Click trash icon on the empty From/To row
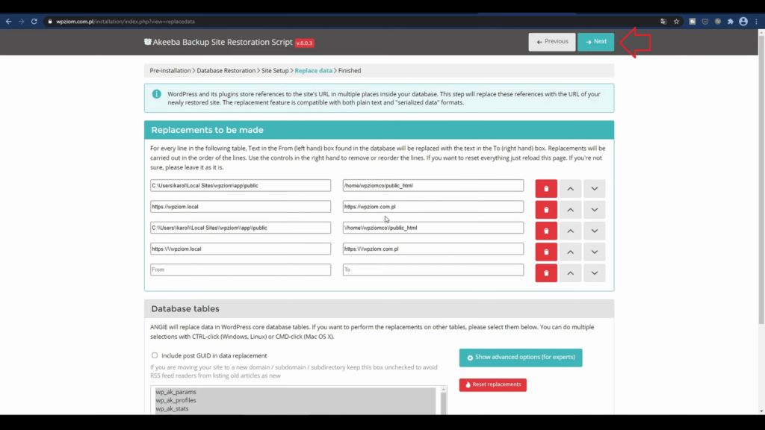 [546, 273]
